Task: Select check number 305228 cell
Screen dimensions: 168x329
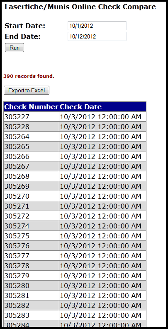Action: pyautogui.click(x=32, y=127)
